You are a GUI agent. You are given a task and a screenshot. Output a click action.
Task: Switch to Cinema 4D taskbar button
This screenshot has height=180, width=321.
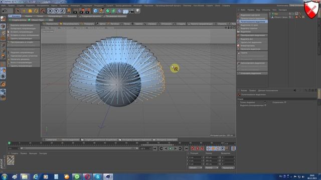(108, 176)
